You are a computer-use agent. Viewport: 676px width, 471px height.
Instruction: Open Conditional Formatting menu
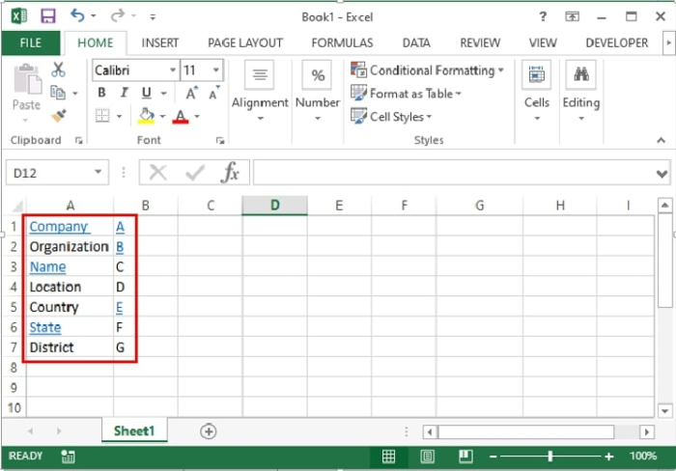(427, 69)
